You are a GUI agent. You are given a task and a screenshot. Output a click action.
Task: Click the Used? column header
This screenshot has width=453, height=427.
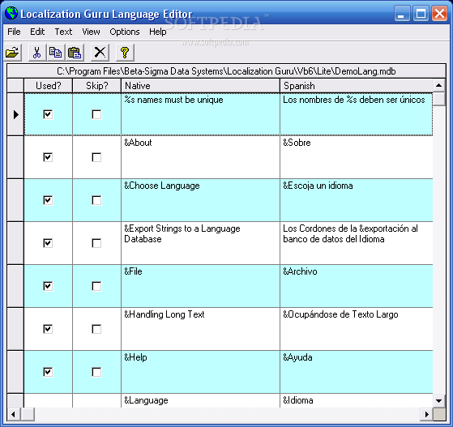coord(49,86)
